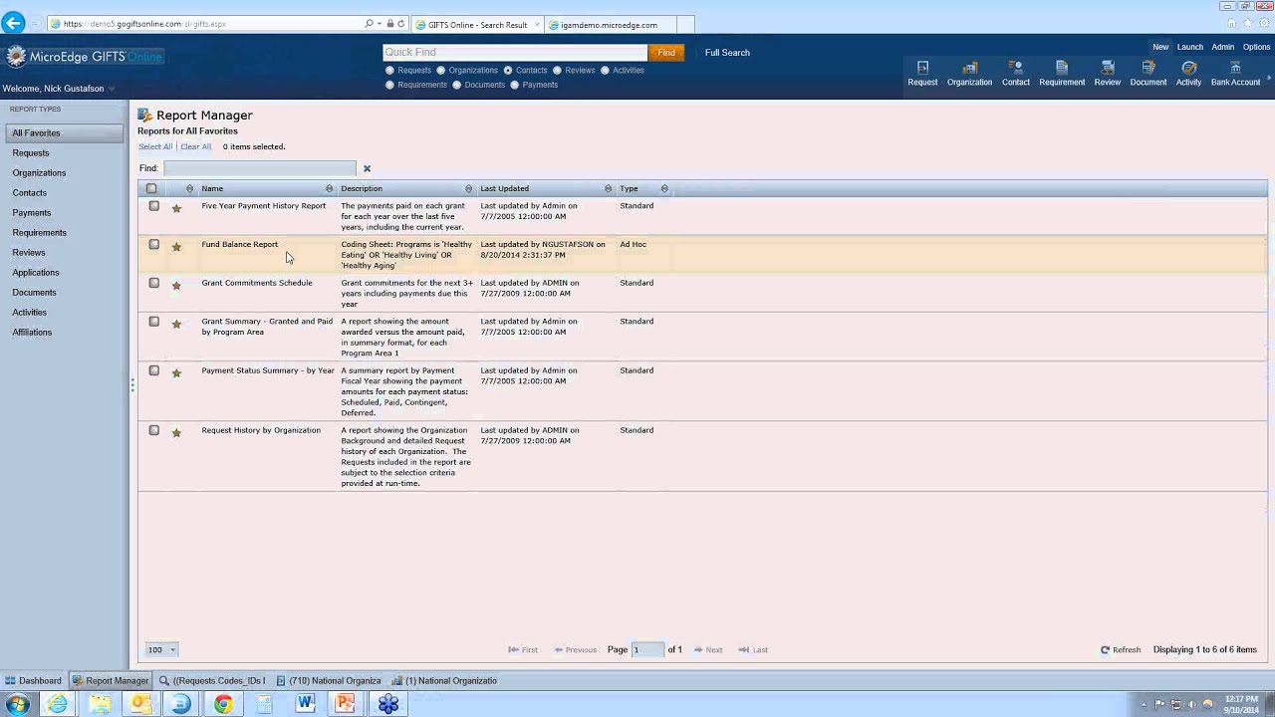Open Chrome from the taskbar
1275x717 pixels.
pyautogui.click(x=222, y=704)
